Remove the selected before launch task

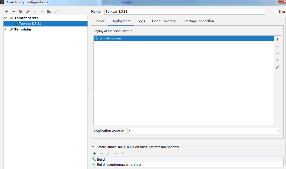pyautogui.click(x=102, y=153)
